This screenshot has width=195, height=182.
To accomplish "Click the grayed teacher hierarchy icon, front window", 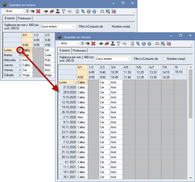I will (x=118, y=44).
